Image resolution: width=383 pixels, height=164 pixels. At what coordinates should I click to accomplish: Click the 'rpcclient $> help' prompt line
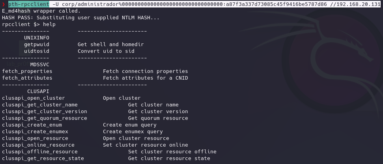(x=28, y=24)
